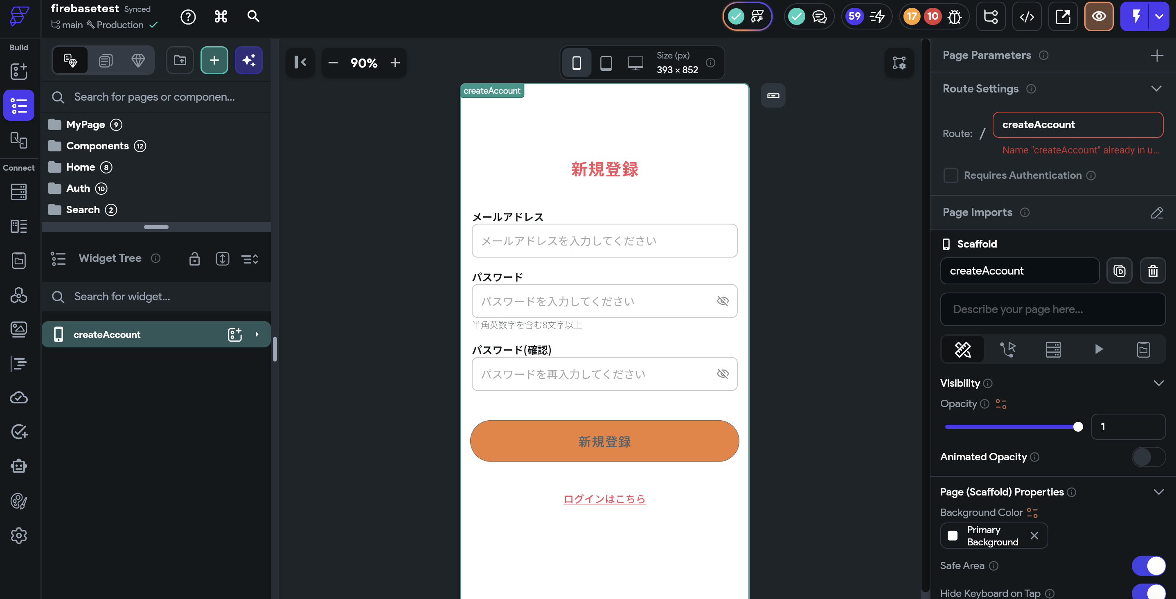Select the tablet device size icon
The width and height of the screenshot is (1176, 599).
(606, 63)
